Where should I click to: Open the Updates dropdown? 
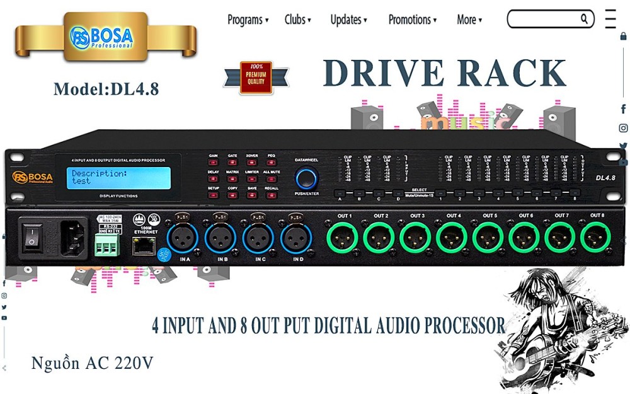pyautogui.click(x=348, y=20)
